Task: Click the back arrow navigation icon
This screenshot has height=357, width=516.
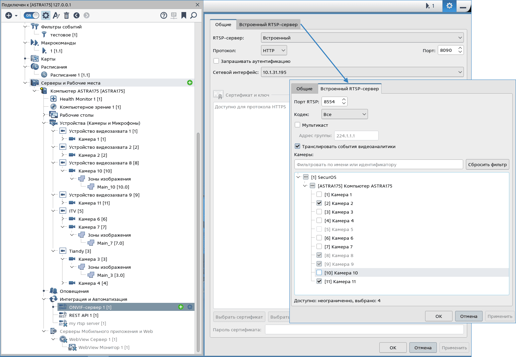Action: [x=77, y=15]
